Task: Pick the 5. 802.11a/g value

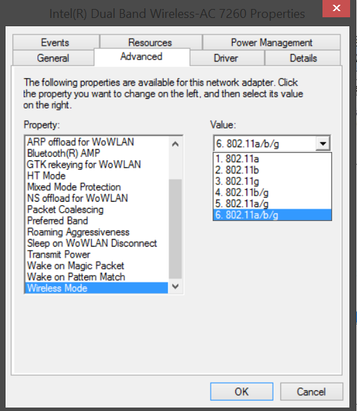Action: click(272, 204)
